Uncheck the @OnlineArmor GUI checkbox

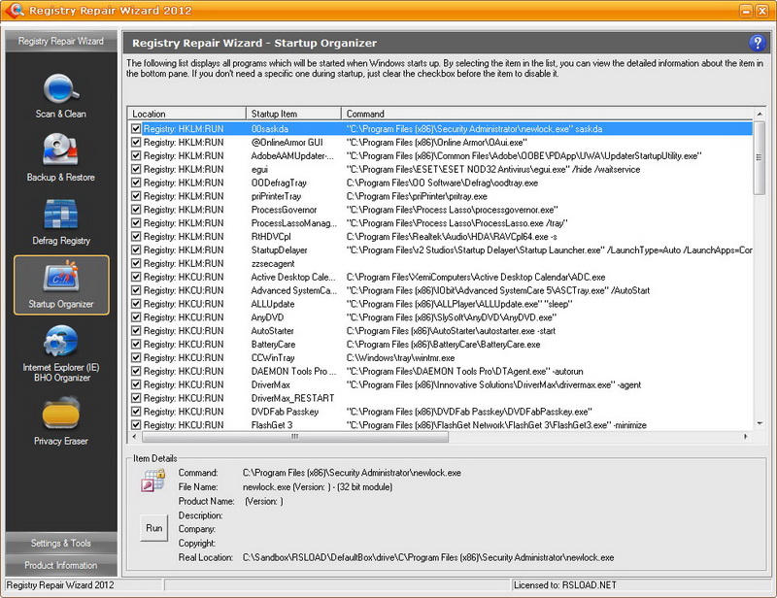click(x=136, y=142)
